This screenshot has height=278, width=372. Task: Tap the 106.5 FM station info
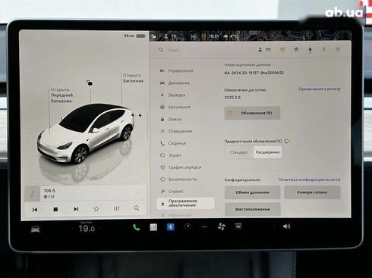(x=49, y=193)
